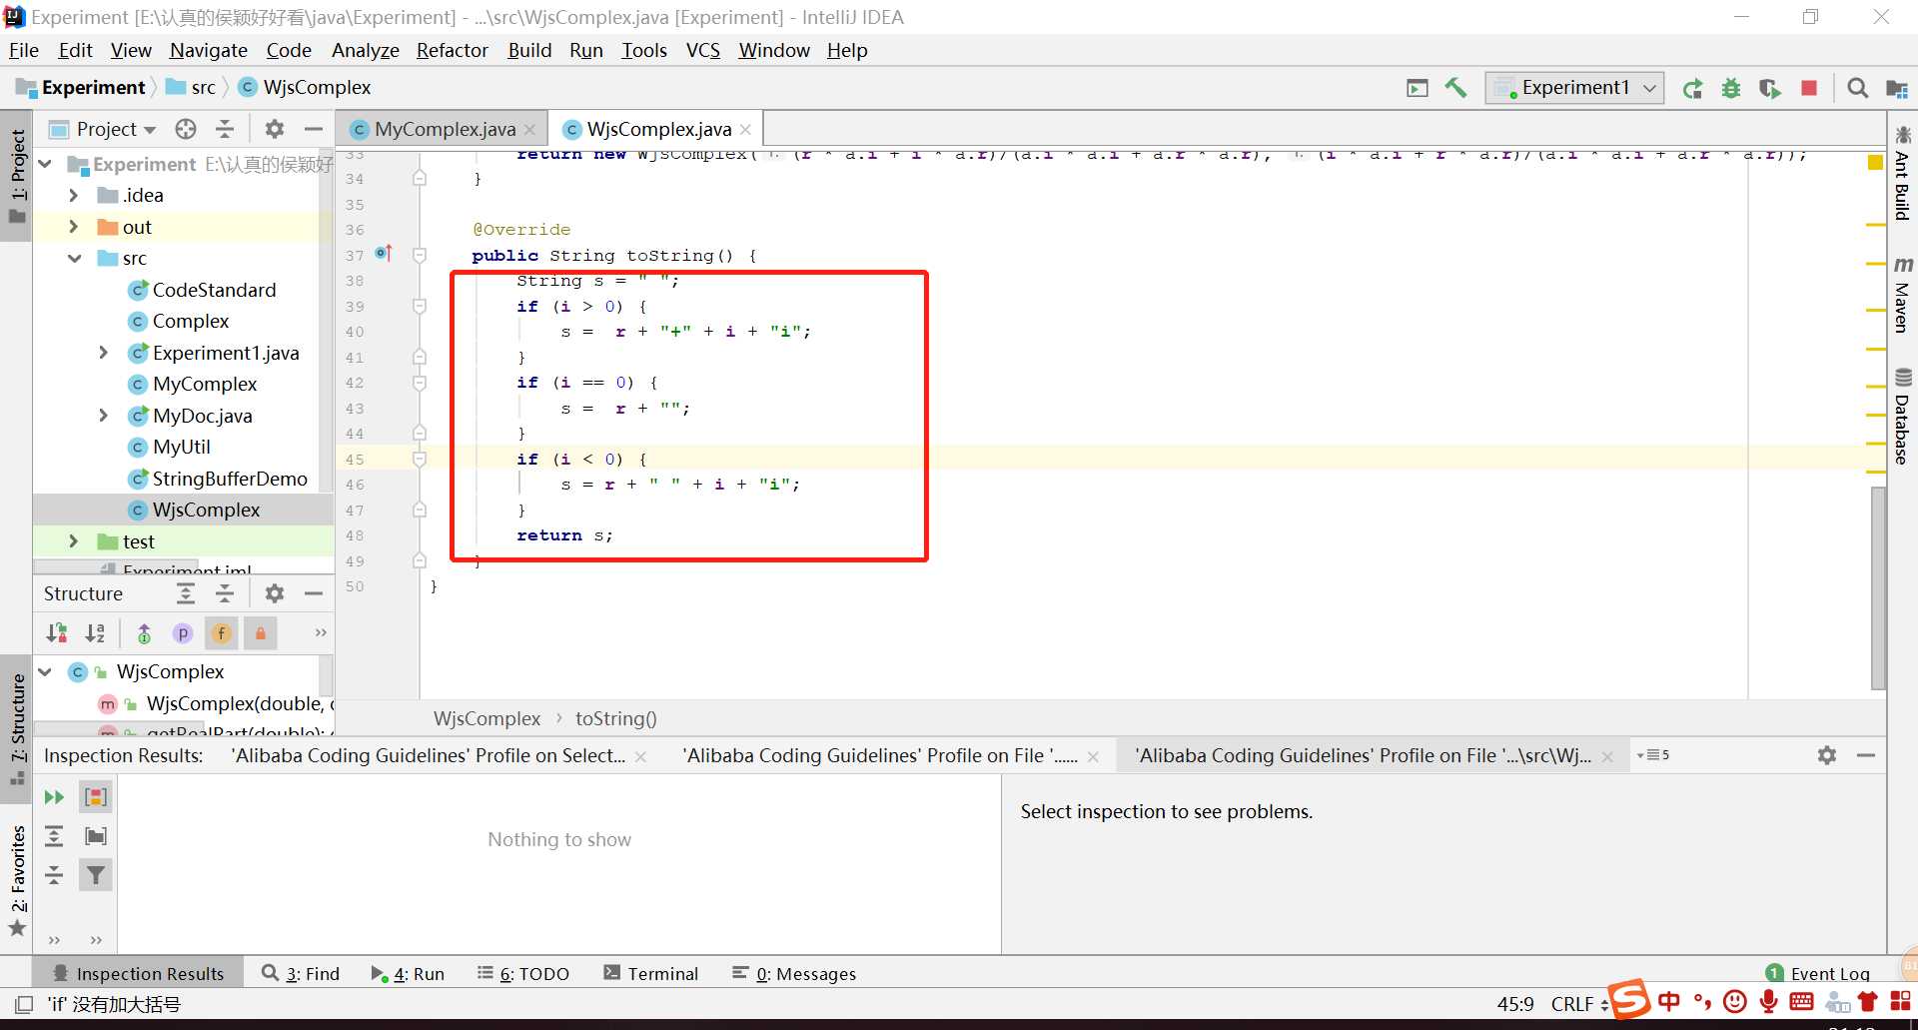Viewport: 1918px width, 1030px height.
Task: Click the Expand All icon in Inspection Results
Action: [x=54, y=836]
